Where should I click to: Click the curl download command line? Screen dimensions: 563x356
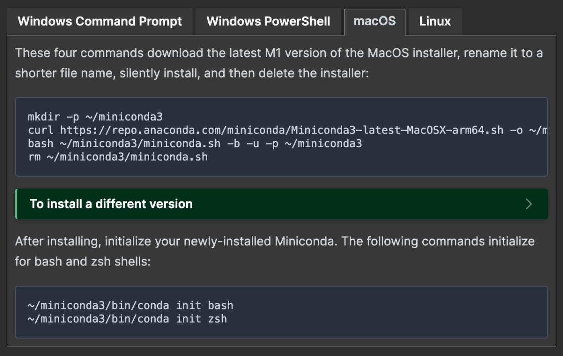coord(288,130)
